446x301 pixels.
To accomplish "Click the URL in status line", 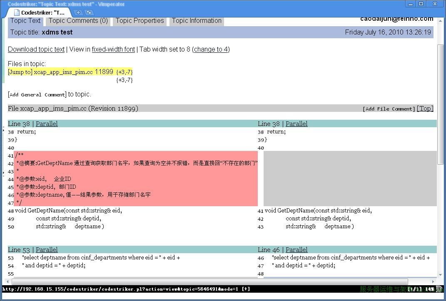I will [x=120, y=289].
